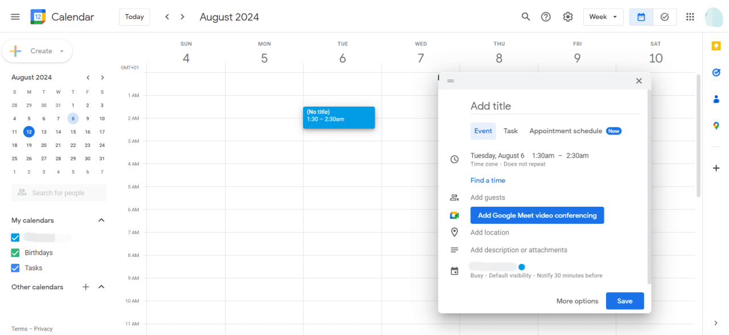Open the main hamburger menu

click(15, 17)
